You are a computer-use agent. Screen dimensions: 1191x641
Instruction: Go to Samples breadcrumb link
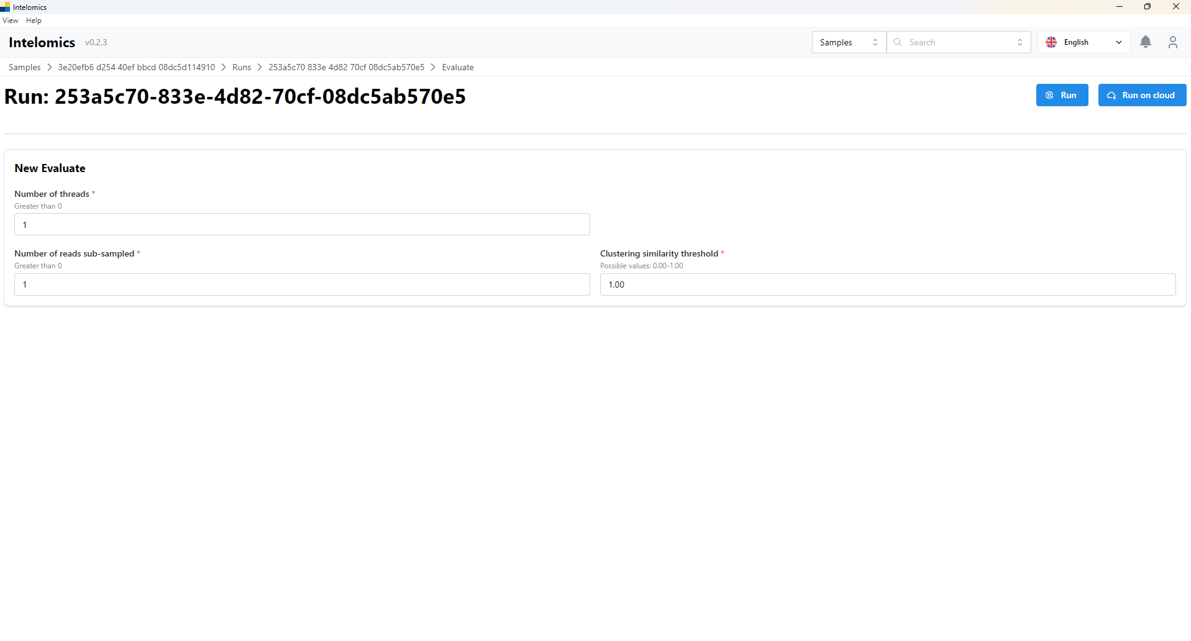pyautogui.click(x=24, y=67)
